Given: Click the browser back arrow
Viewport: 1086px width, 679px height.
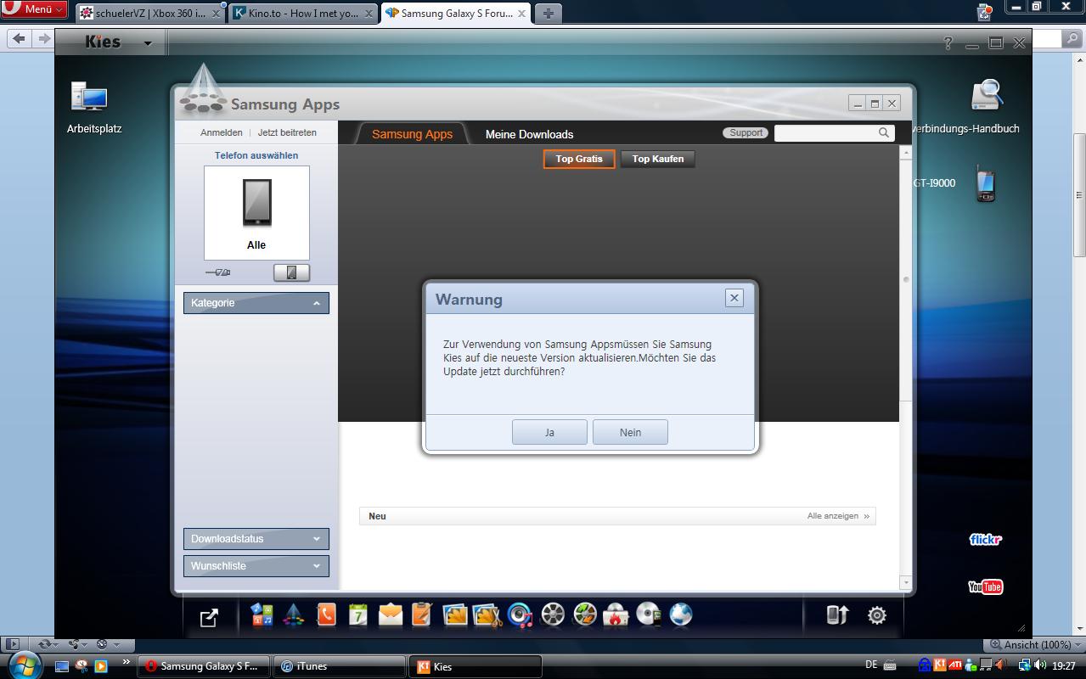Looking at the screenshot, I should click(x=19, y=38).
